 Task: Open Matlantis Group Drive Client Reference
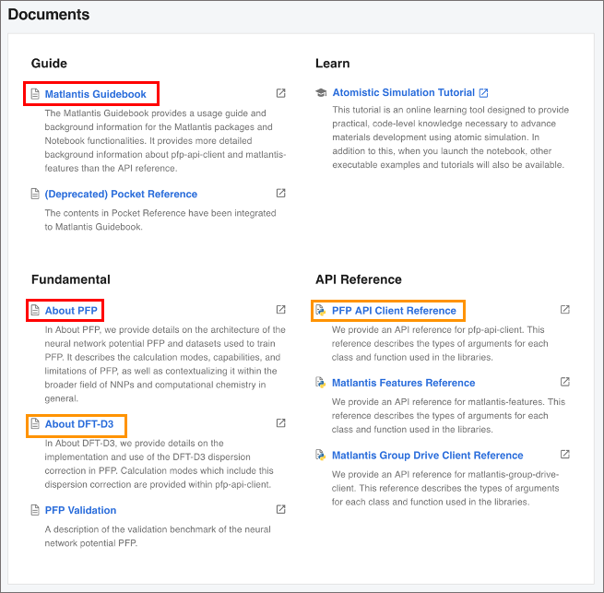[427, 456]
